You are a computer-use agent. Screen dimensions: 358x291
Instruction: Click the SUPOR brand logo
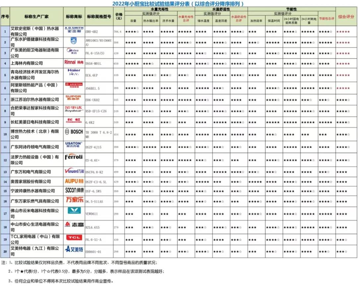73,98
